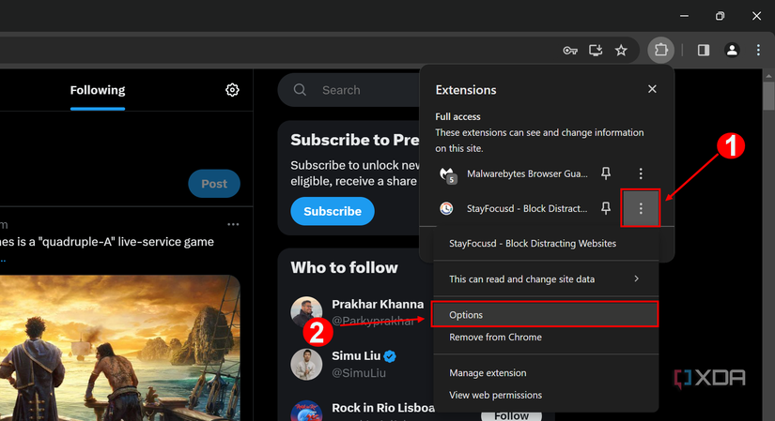Pin the Malwarebytes Browser Guard extension
This screenshot has width=775, height=421.
click(606, 173)
